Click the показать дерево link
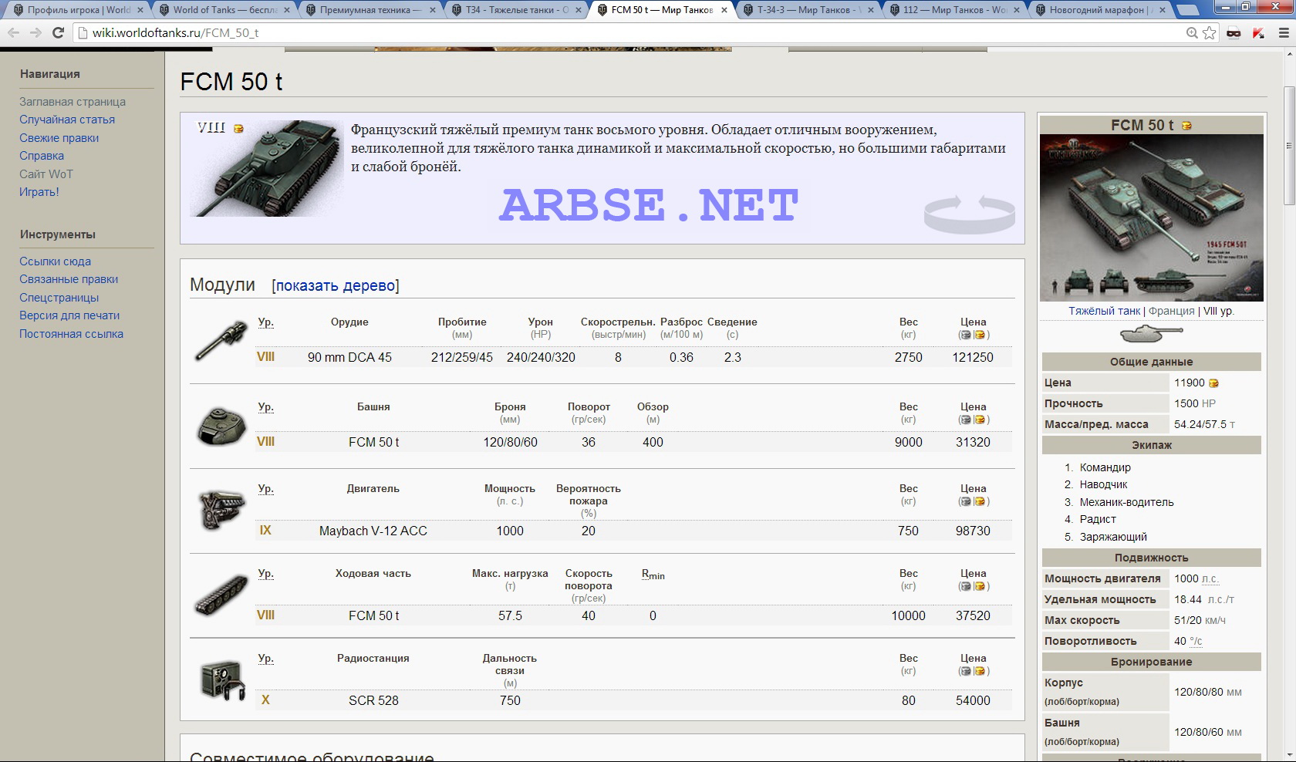Viewport: 1296px width, 762px height. pos(336,285)
